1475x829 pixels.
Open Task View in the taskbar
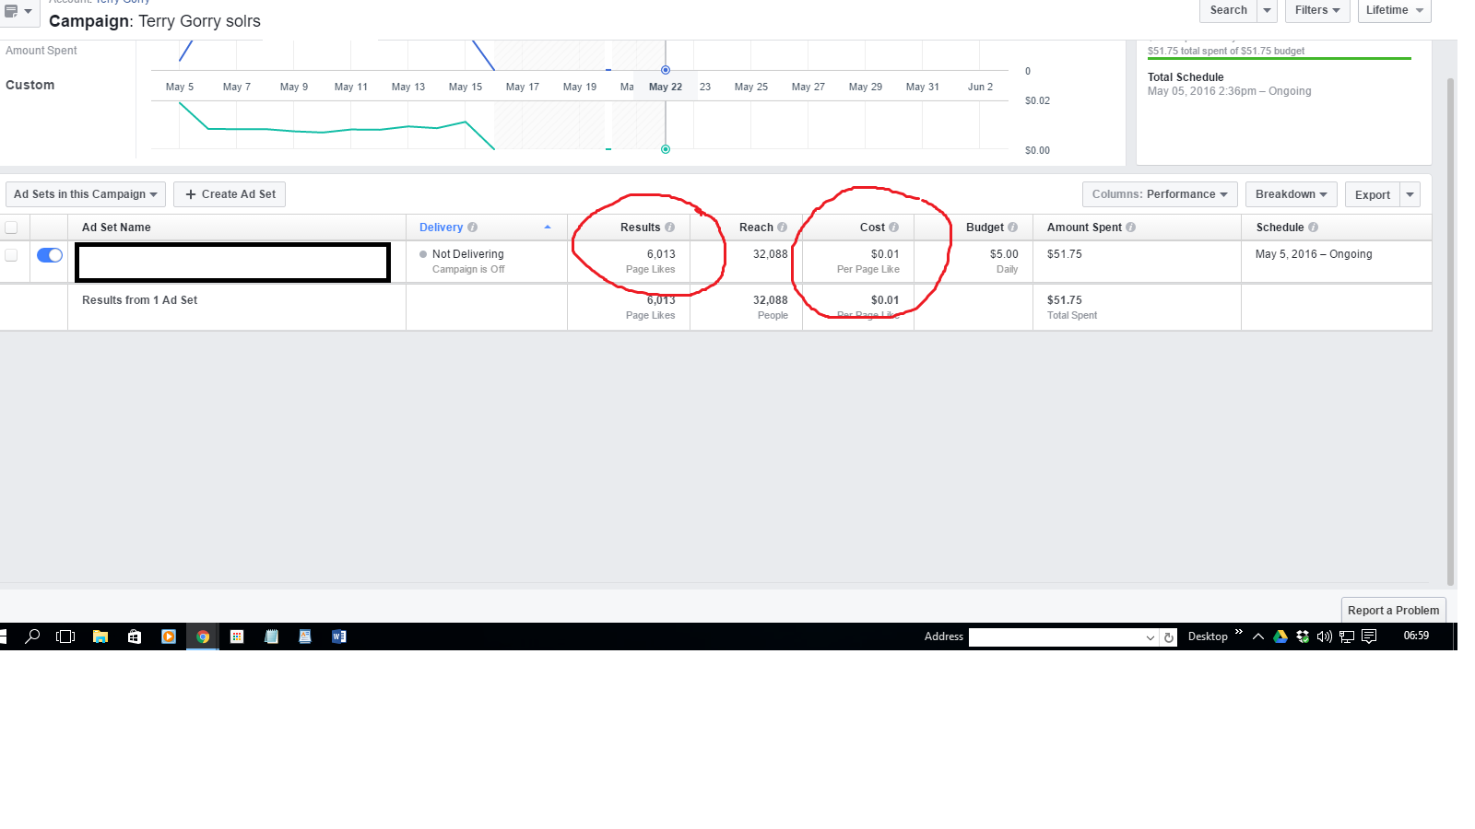65,636
